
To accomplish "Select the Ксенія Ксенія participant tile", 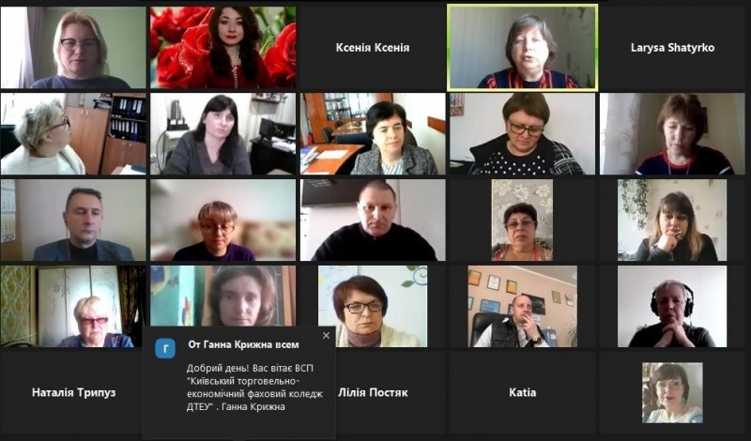I will 373,48.
